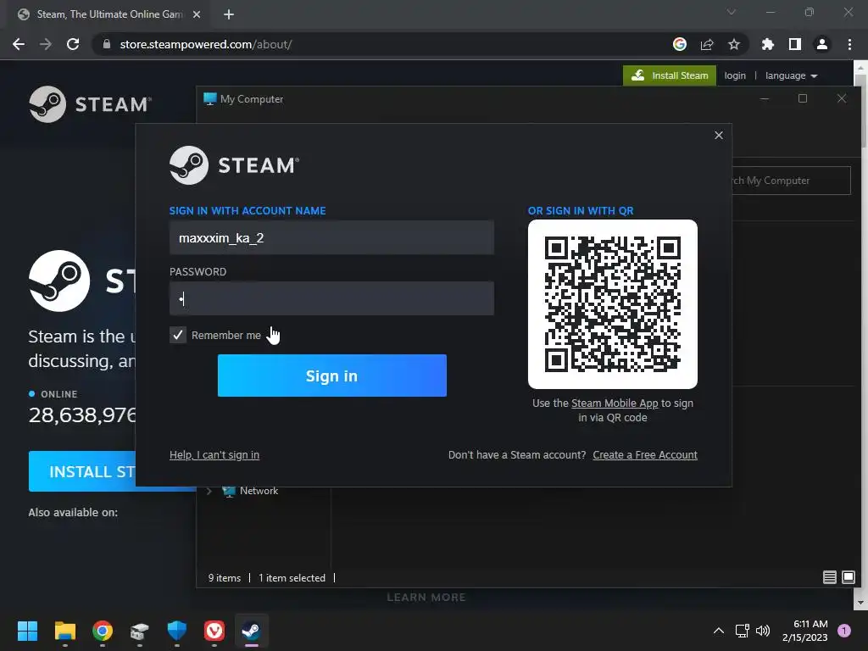868x651 pixels.
Task: Click the Steam logo in the website header
Action: pos(90,104)
